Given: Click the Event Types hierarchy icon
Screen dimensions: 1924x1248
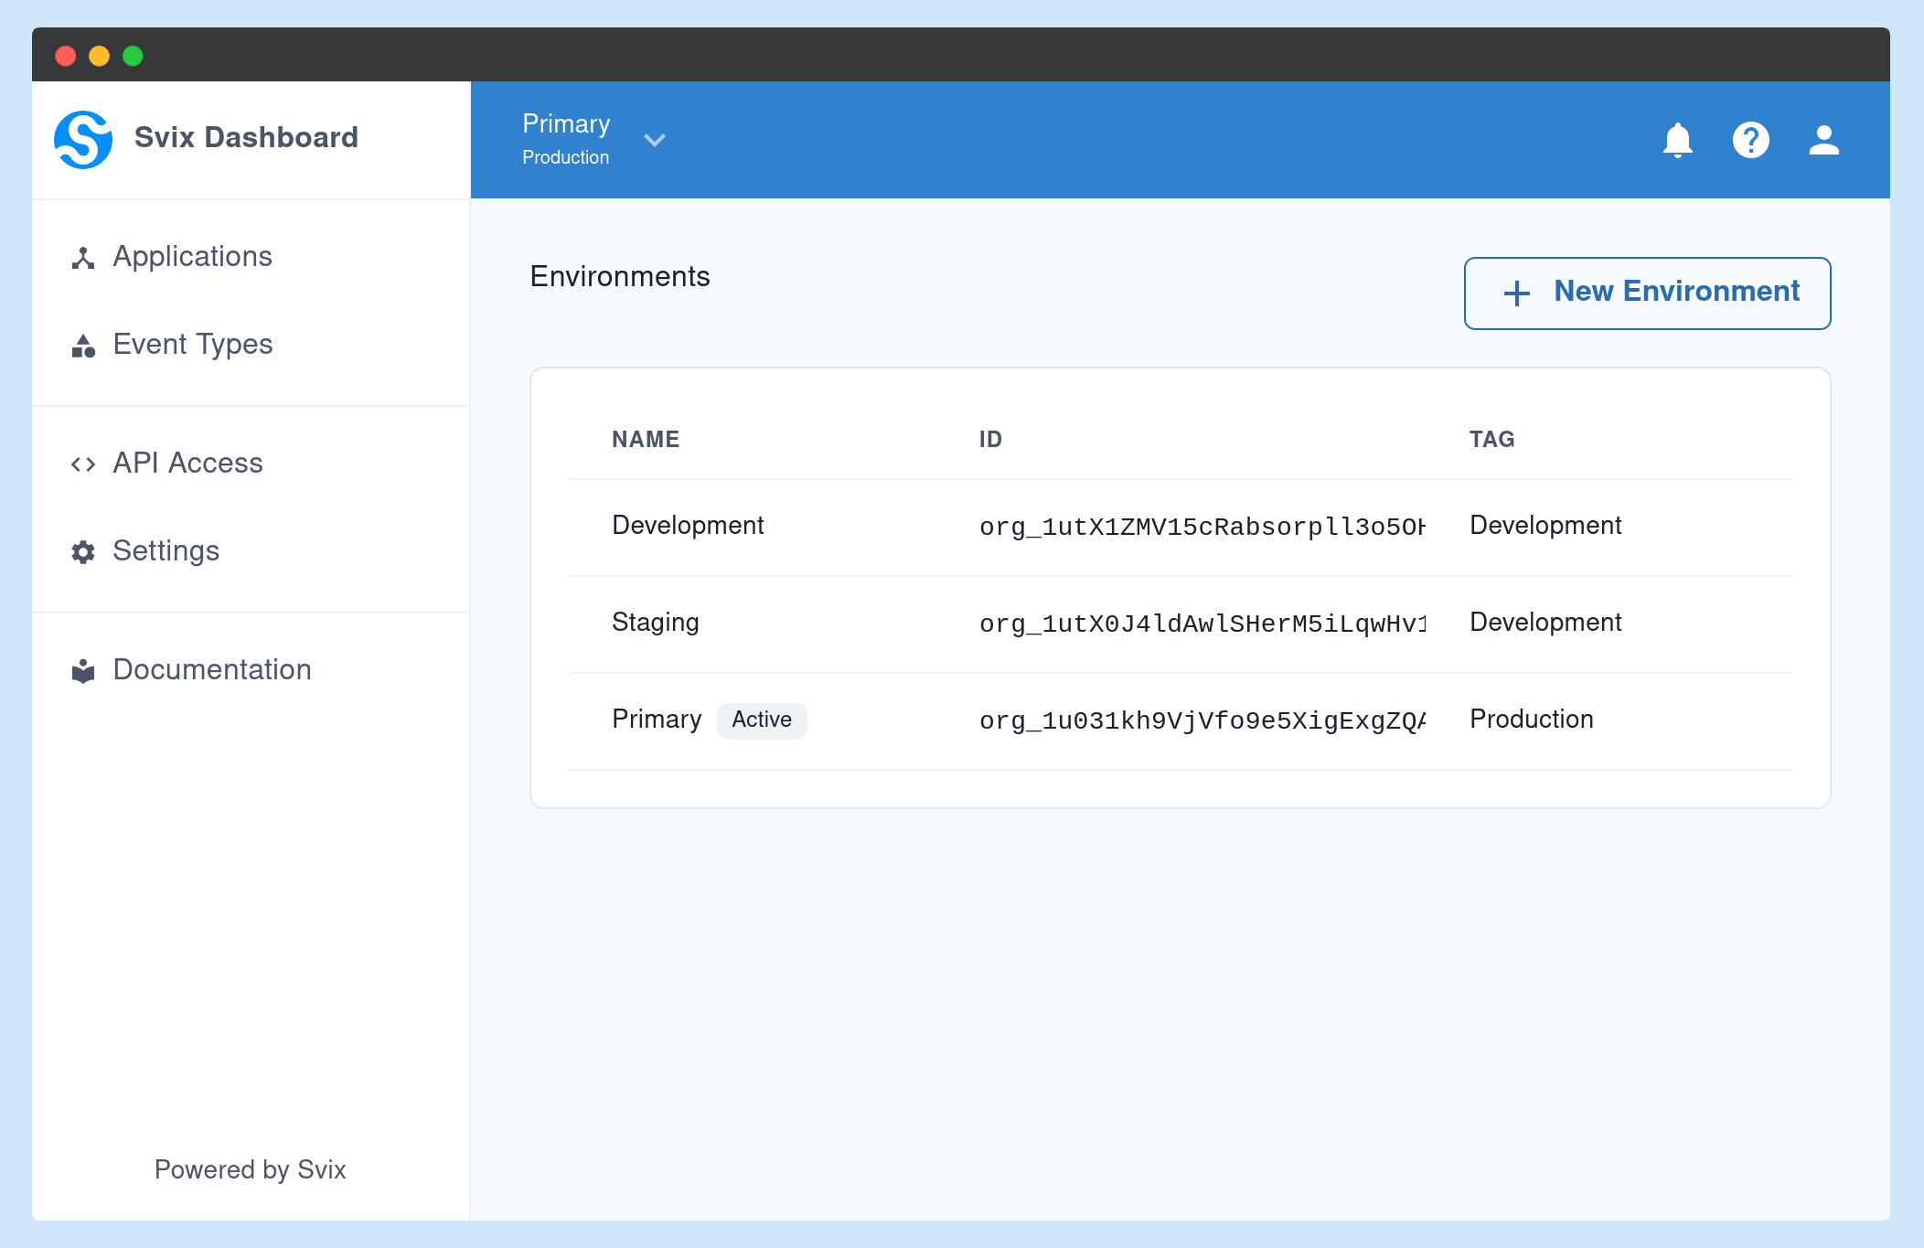Looking at the screenshot, I should tap(82, 346).
